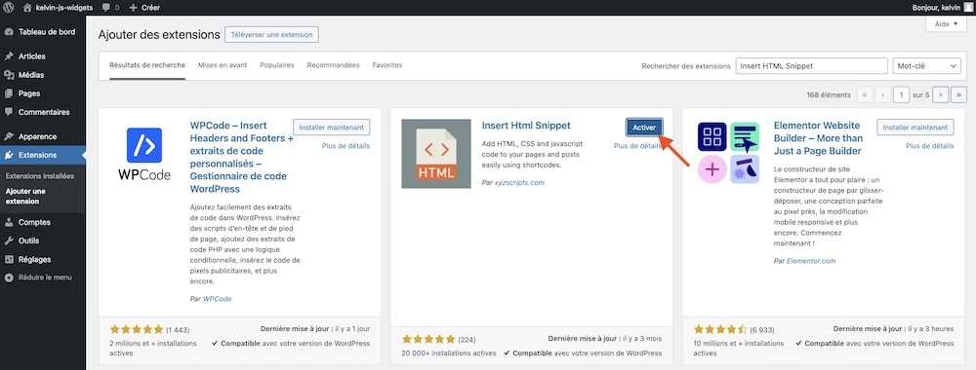
Task: Click the Apparence paintbrush icon
Action: pos(9,136)
